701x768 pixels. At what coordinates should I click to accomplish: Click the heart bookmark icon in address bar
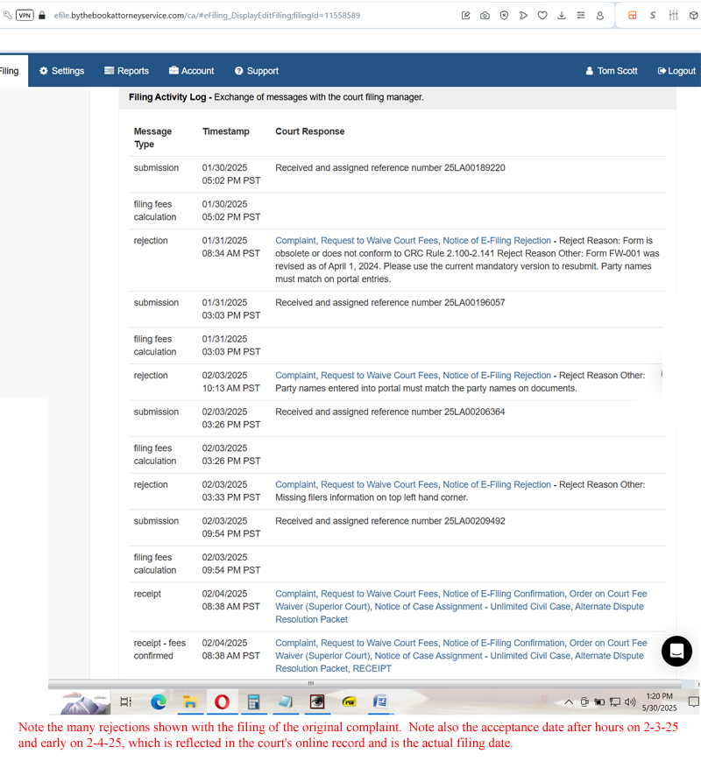[542, 15]
